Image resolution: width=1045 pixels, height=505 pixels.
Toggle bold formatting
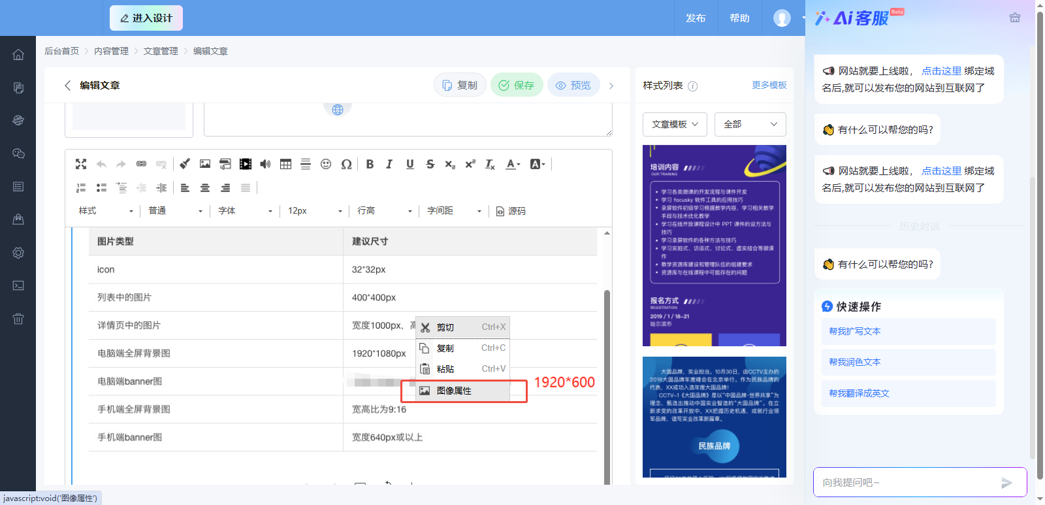pyautogui.click(x=370, y=164)
